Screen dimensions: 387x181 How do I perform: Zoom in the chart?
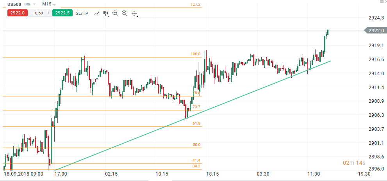(124, 13)
